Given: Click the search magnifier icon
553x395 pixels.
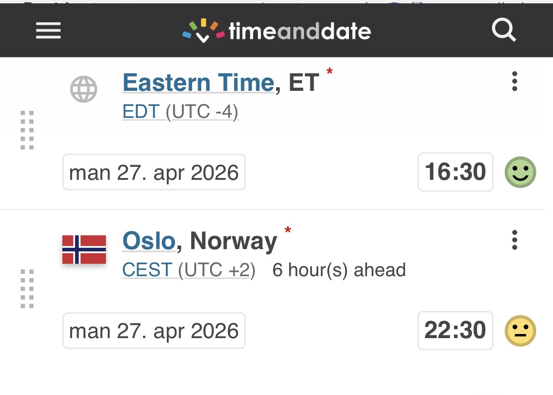Looking at the screenshot, I should point(503,31).
